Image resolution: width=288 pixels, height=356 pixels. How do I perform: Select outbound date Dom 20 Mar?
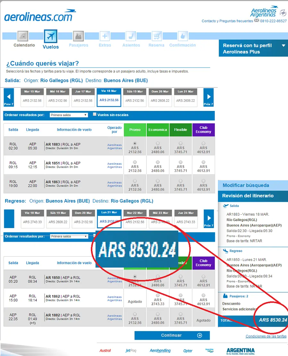pyautogui.click(x=160, y=98)
